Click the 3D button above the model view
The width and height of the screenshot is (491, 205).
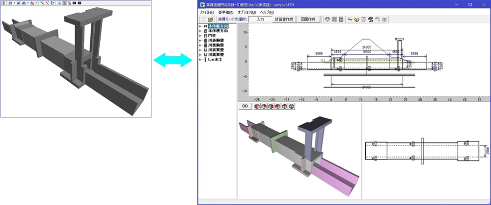pyautogui.click(x=245, y=106)
